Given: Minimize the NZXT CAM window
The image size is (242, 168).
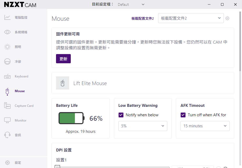Looking at the screenshot, I should pyautogui.click(x=209, y=4).
